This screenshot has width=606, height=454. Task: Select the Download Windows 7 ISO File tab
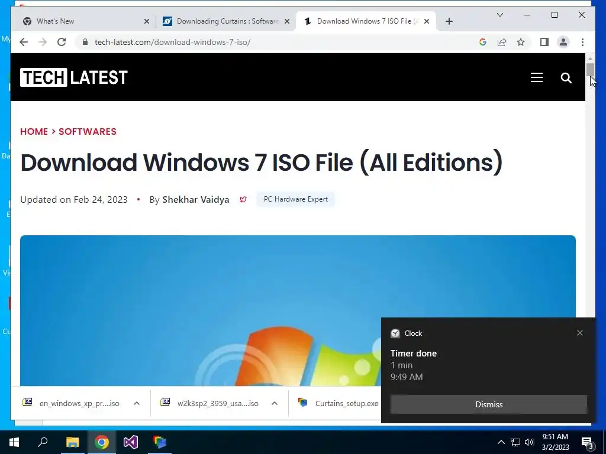[x=365, y=21]
